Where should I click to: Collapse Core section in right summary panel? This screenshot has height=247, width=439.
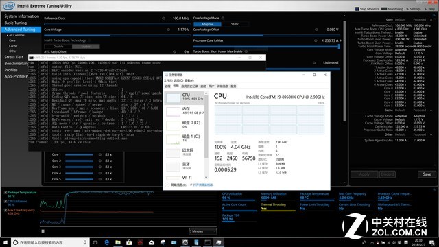click(431, 20)
